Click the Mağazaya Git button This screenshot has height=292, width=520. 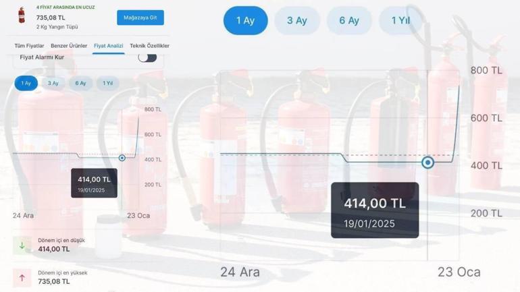(140, 18)
